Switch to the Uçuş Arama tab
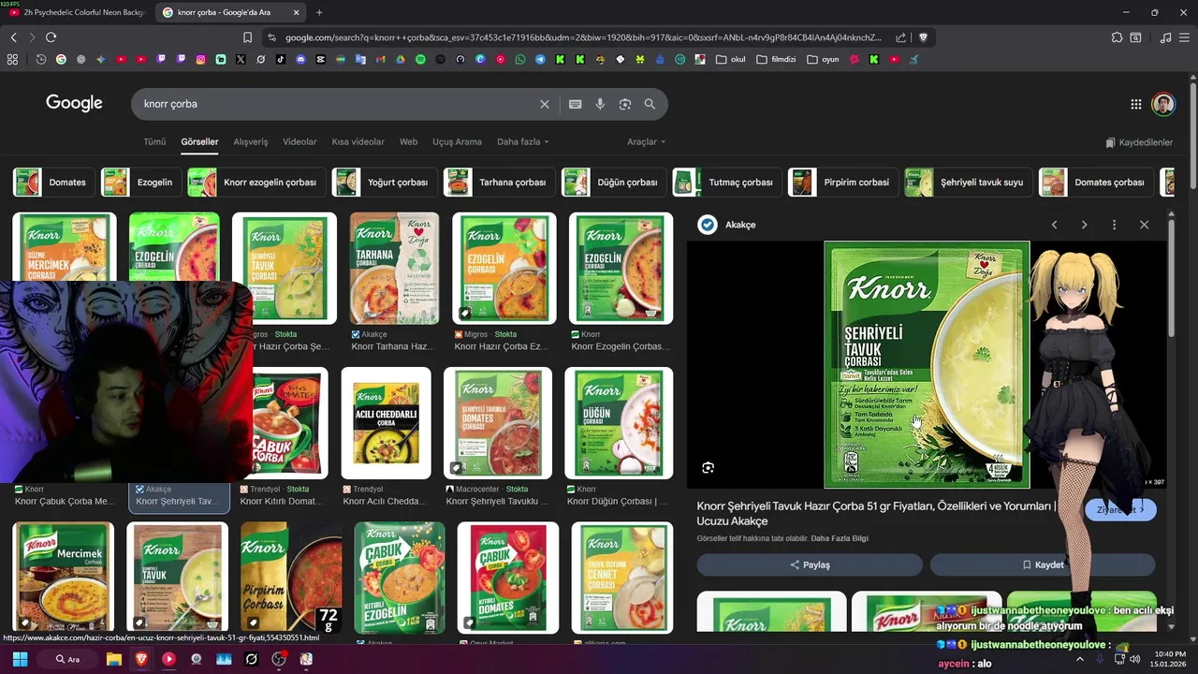 click(x=457, y=142)
